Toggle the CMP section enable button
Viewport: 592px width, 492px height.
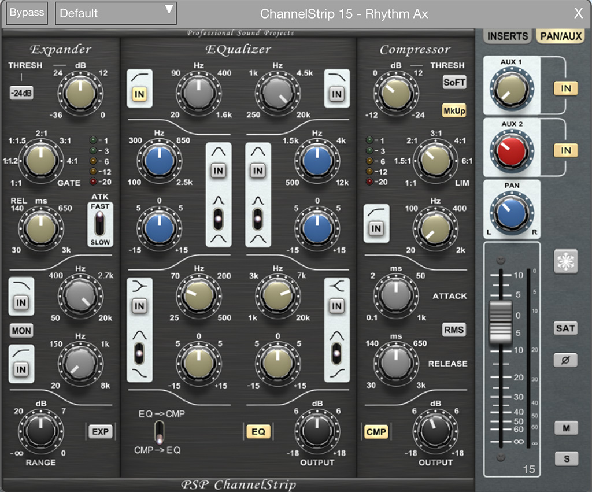(376, 432)
